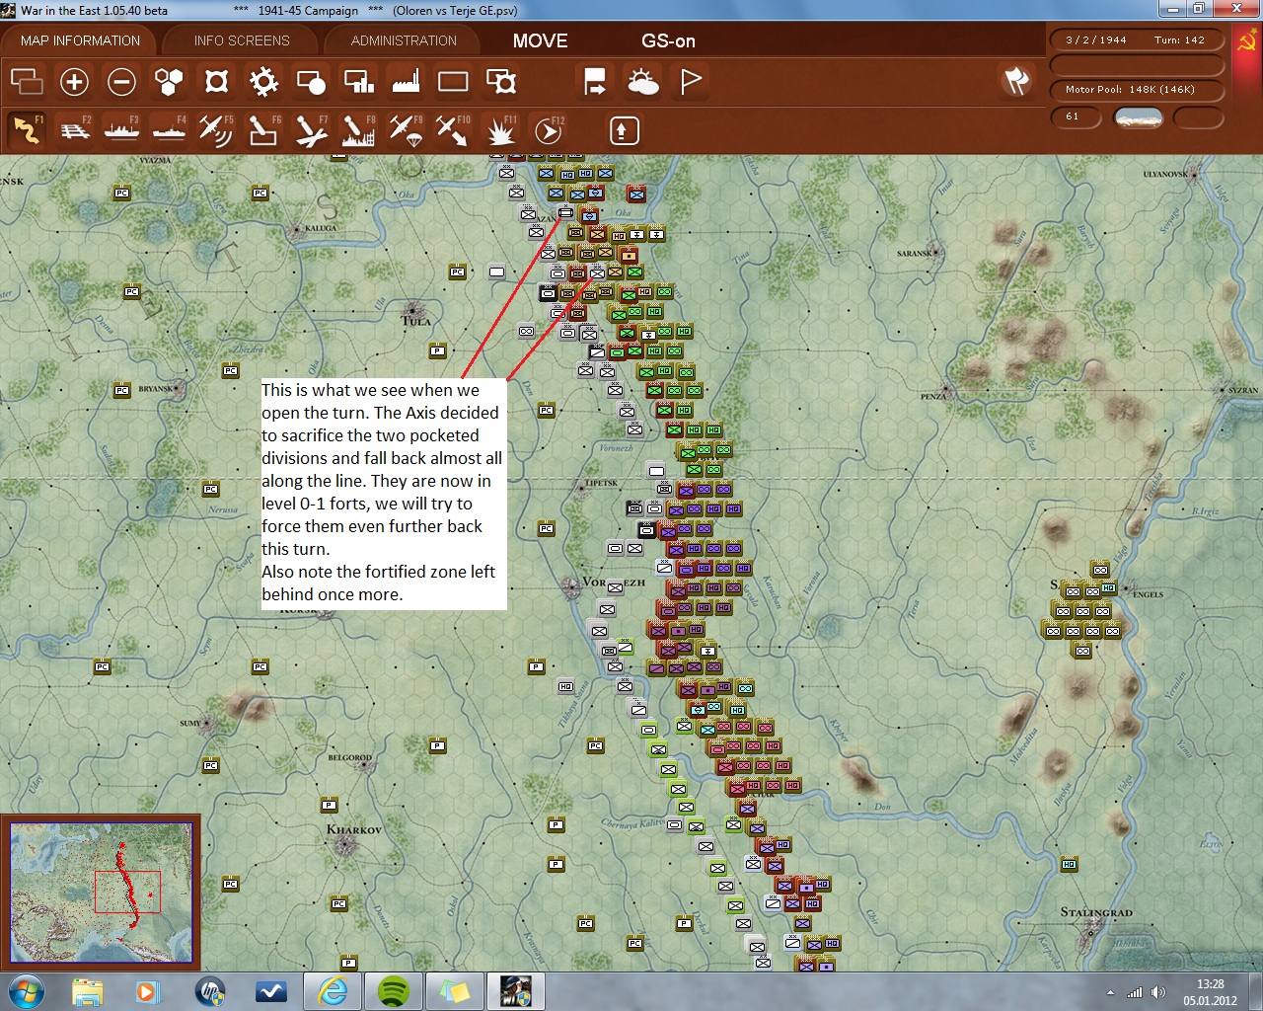Click the plain rectangle icon in toolbar
This screenshot has width=1263, height=1011.
pos(453,81)
